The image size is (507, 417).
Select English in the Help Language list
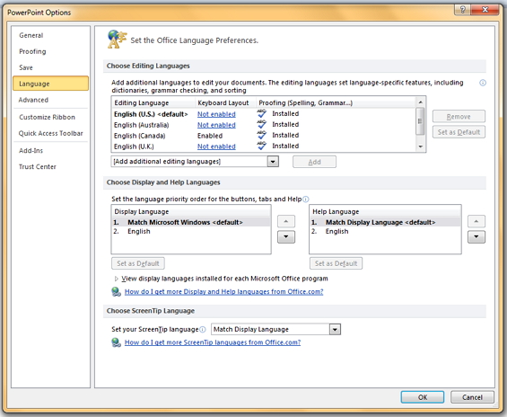click(385, 231)
